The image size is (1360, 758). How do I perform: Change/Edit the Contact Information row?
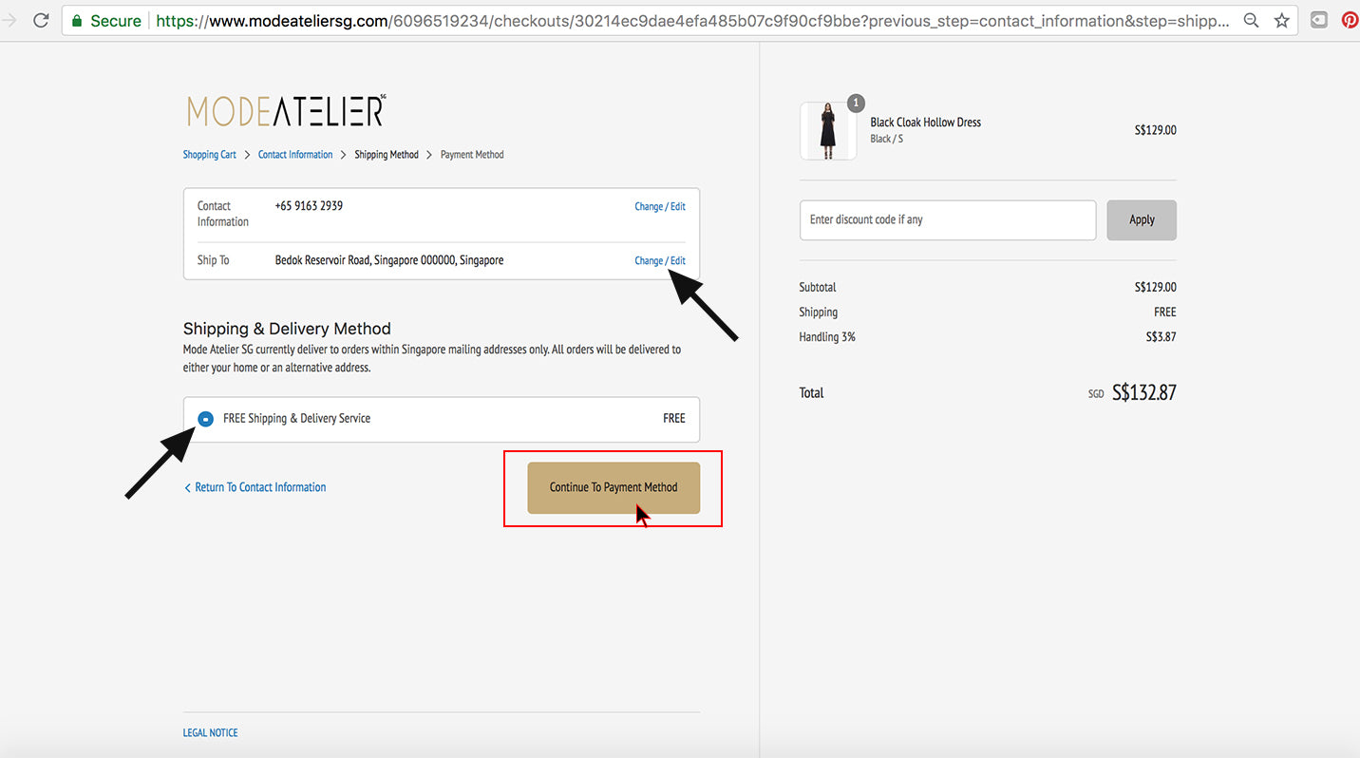660,206
